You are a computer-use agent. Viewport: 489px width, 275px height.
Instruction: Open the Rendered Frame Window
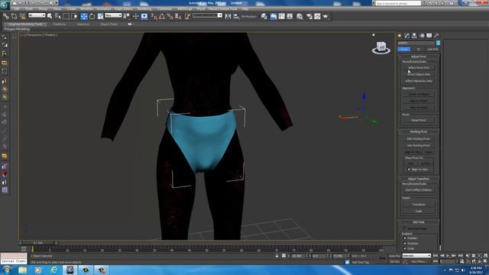(x=317, y=16)
